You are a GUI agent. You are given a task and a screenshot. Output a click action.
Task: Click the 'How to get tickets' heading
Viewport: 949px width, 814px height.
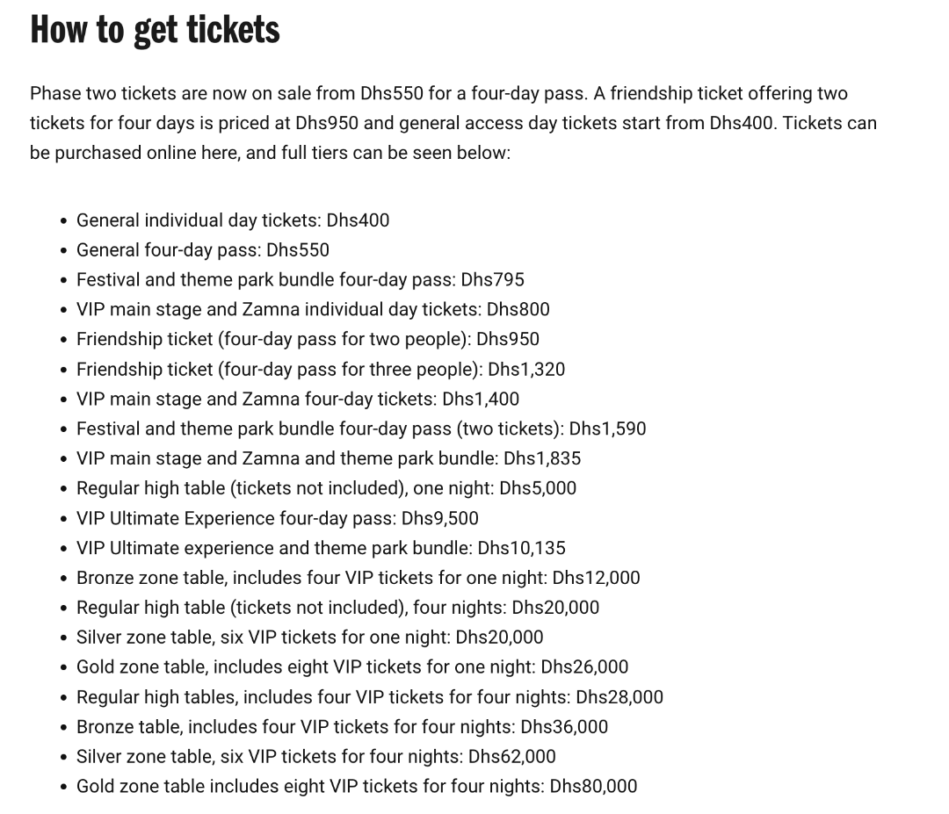coord(155,29)
